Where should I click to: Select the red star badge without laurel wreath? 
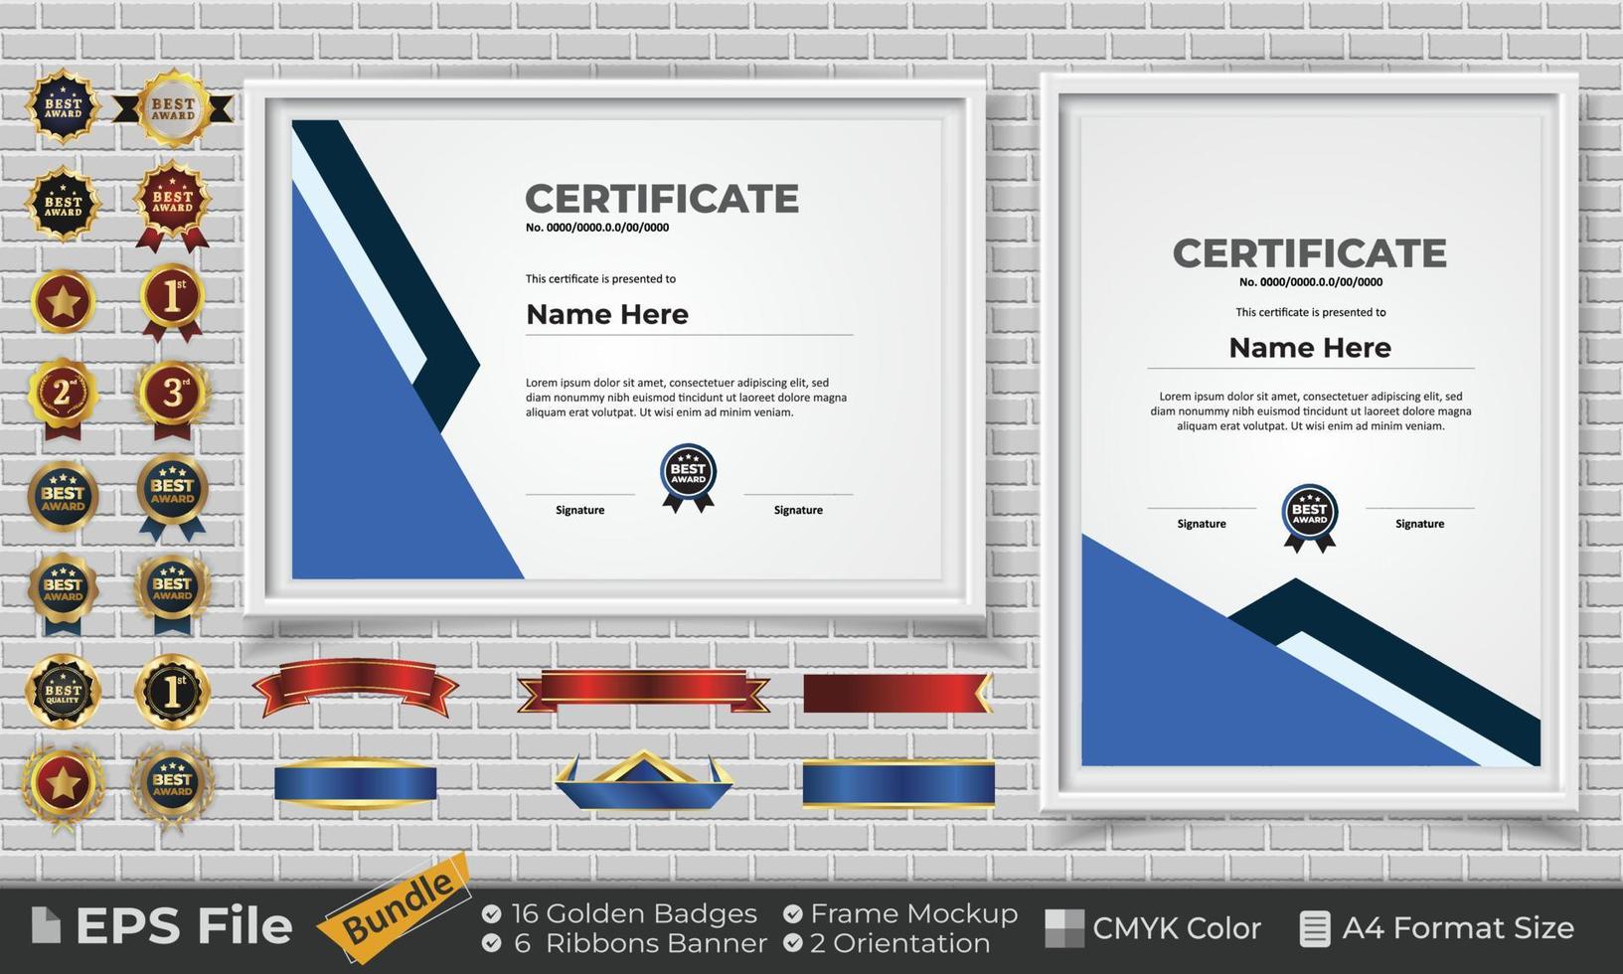(x=64, y=301)
